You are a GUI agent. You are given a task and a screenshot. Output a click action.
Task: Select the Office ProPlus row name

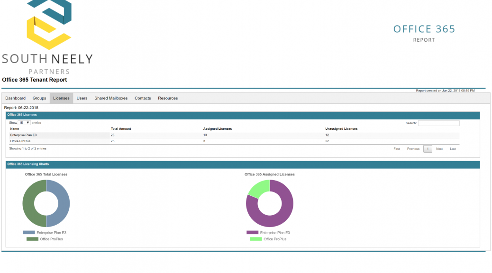(20, 141)
